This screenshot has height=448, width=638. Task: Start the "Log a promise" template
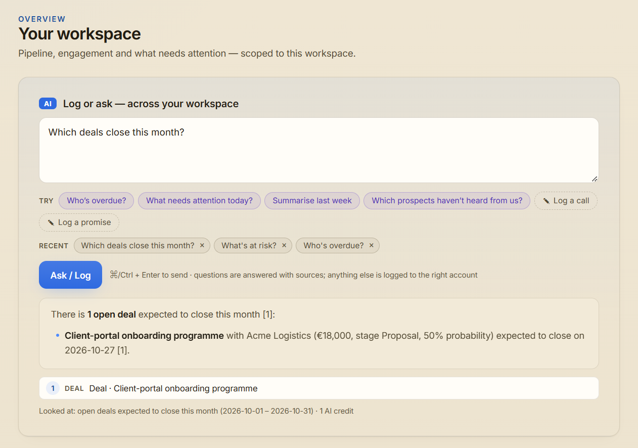79,222
